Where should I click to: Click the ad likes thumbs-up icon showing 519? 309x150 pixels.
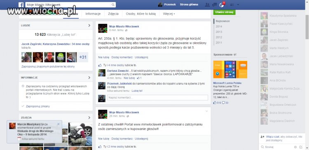coord(215,102)
